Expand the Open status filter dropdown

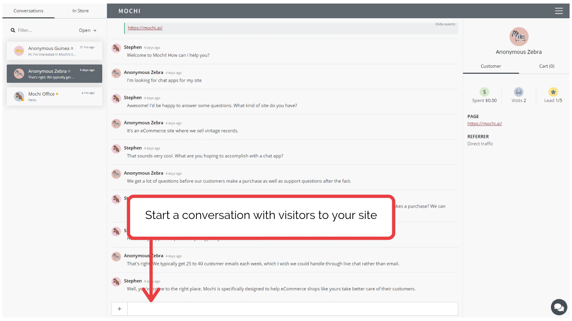[88, 30]
